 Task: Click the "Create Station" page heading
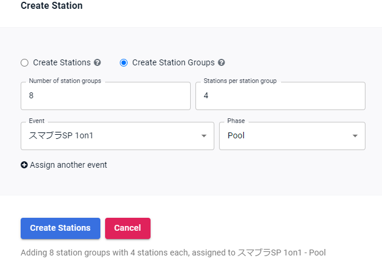pyautogui.click(x=51, y=6)
